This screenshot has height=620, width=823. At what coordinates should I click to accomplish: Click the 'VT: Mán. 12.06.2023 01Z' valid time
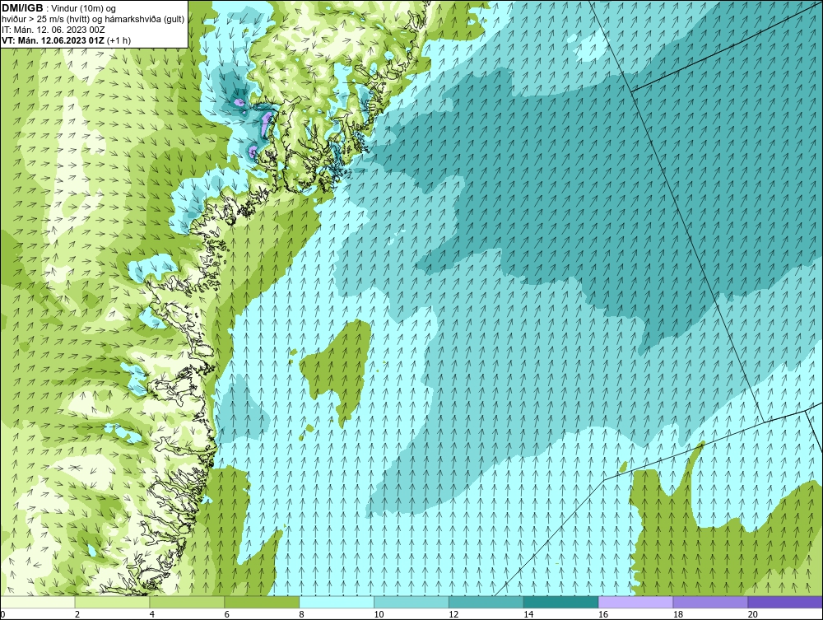(53, 40)
